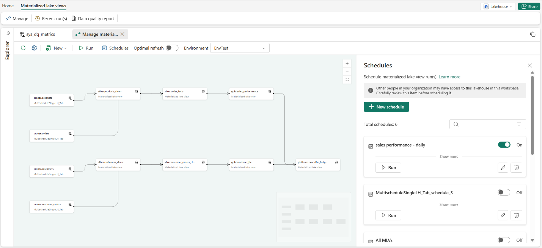Delete MultischeduleSingleLH_Tab_schedule_3 with the trash icon
This screenshot has height=248, width=542.
pos(516,215)
